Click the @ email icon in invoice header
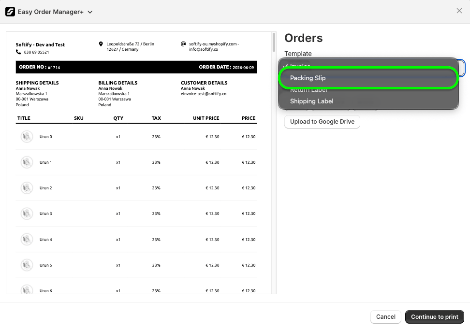This screenshot has height=328, width=470. click(x=183, y=44)
